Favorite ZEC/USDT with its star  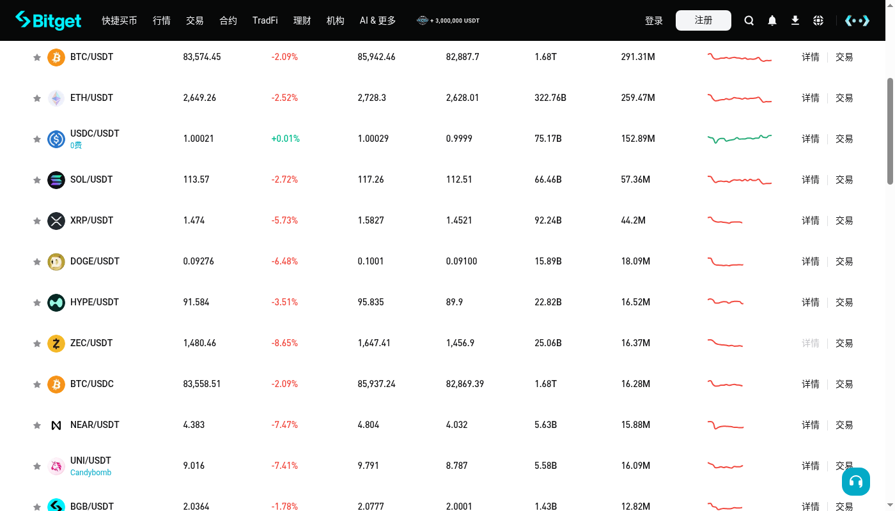coord(37,344)
